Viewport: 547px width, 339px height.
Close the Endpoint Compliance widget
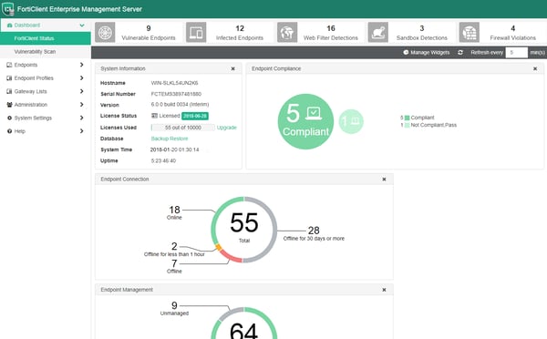tap(535, 68)
